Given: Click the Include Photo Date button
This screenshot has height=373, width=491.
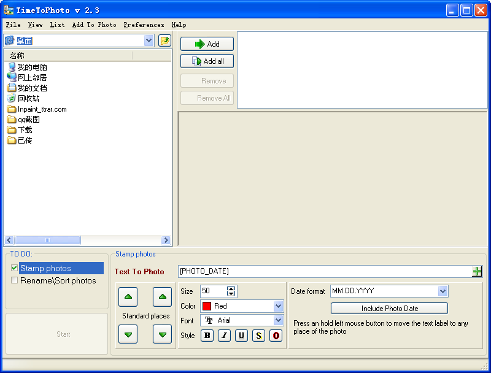Looking at the screenshot, I should (389, 309).
